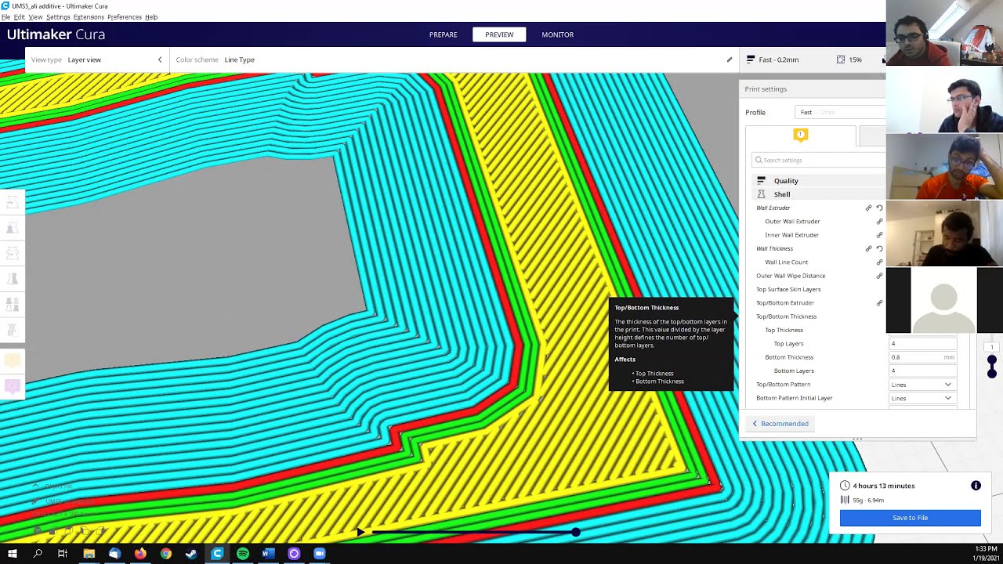1003x564 pixels.
Task: Click the Top Layers value field
Action: pyautogui.click(x=923, y=344)
